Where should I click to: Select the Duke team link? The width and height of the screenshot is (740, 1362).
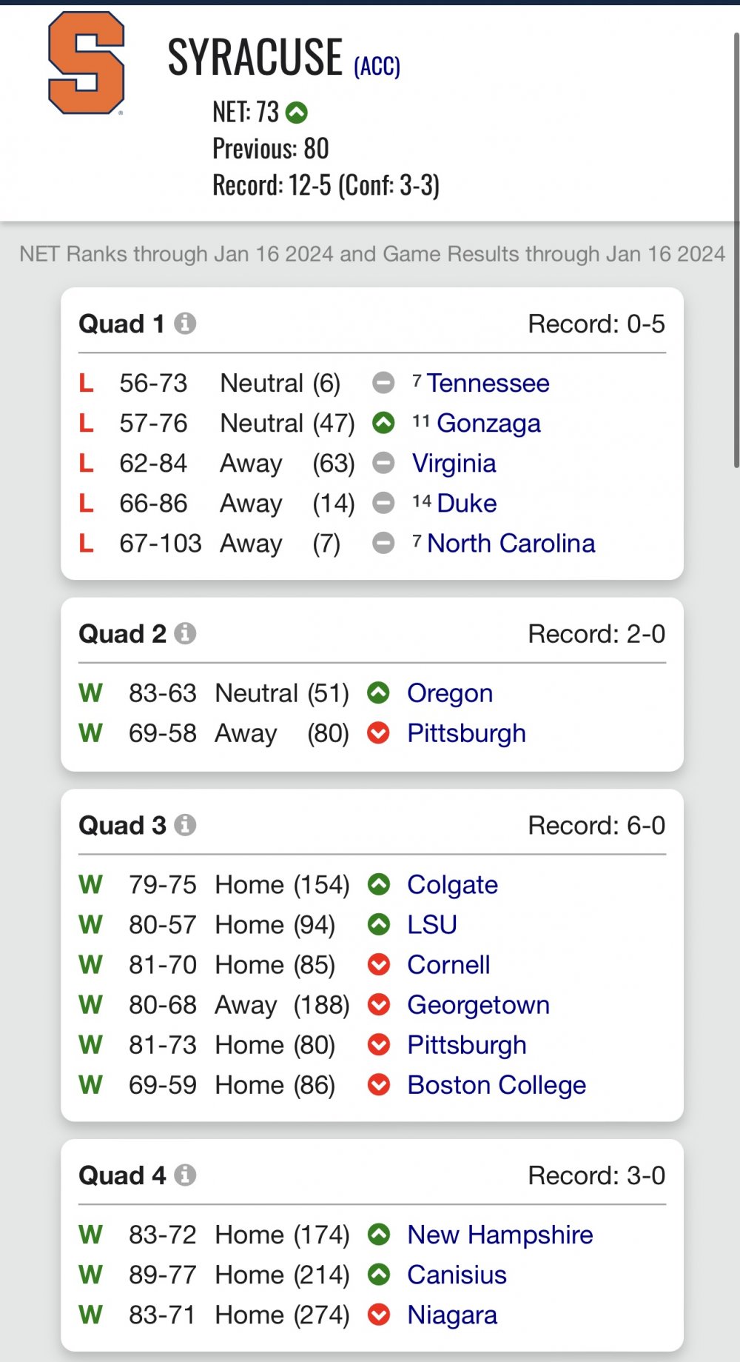pos(467,503)
